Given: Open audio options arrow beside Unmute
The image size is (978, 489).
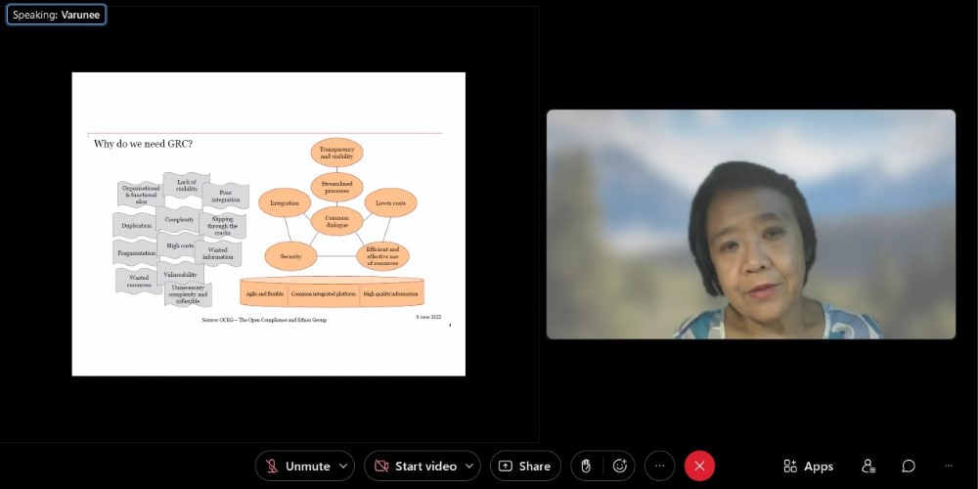Looking at the screenshot, I should point(343,467).
